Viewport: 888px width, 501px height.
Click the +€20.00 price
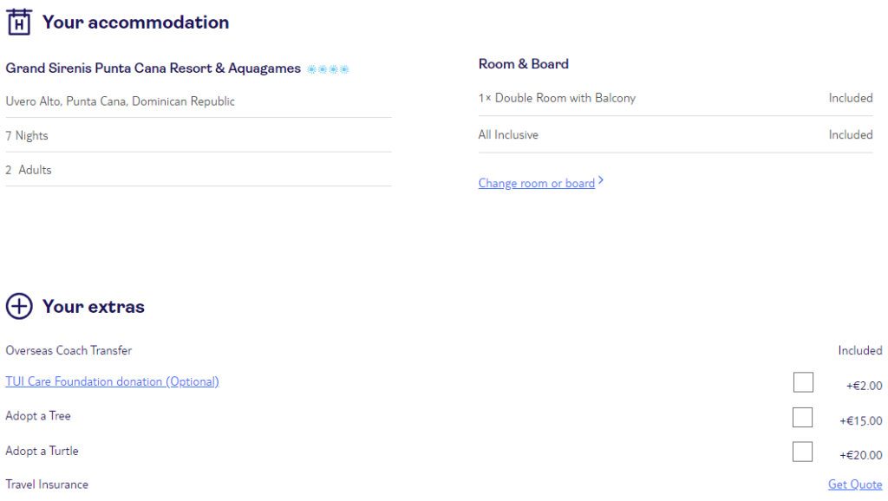point(861,454)
